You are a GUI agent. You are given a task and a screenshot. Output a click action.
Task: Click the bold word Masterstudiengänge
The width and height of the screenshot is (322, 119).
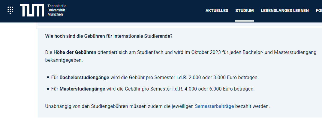82,89
